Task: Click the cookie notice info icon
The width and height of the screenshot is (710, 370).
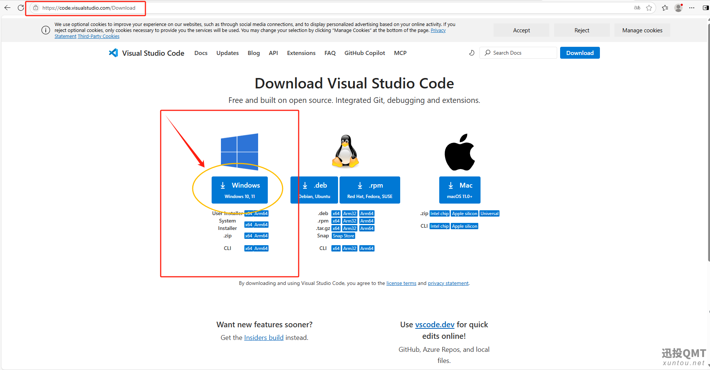Action: (x=46, y=30)
